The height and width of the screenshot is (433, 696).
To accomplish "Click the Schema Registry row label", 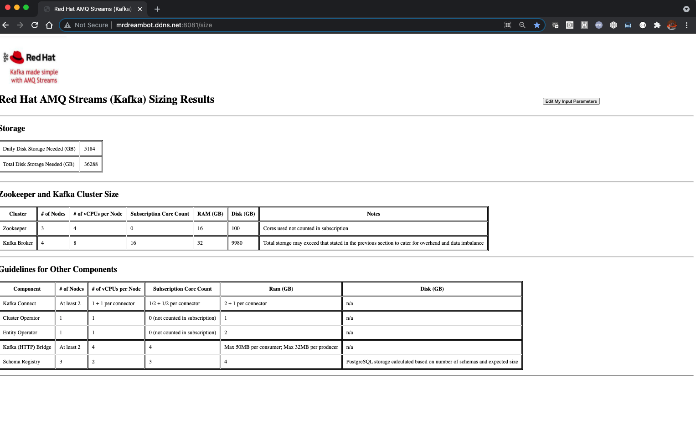I will coord(21,362).
